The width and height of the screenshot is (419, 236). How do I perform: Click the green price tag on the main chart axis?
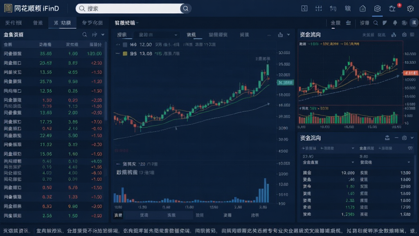coord(285,82)
